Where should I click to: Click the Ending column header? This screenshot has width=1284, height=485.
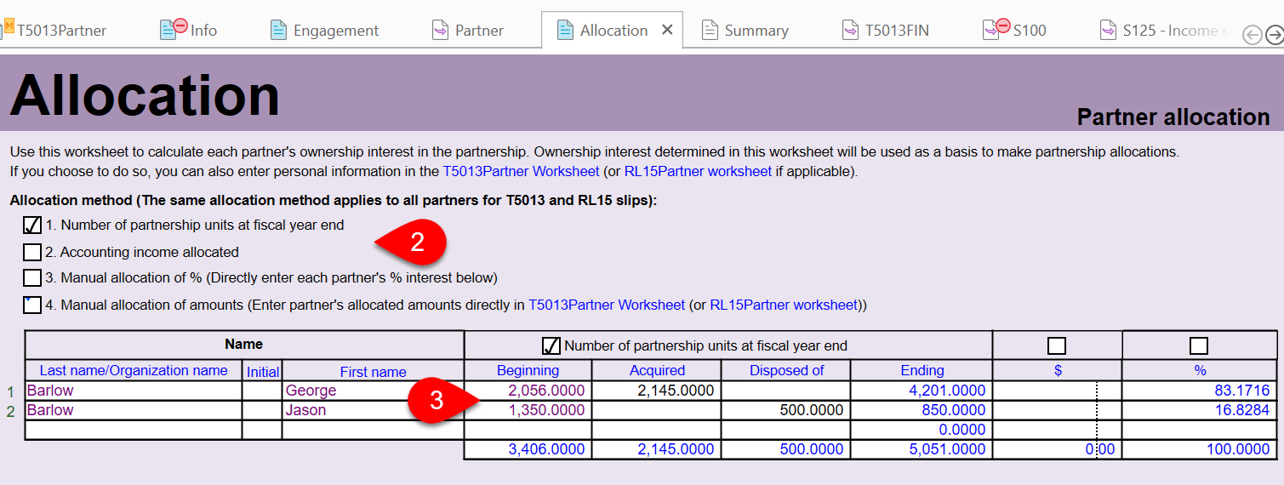click(x=922, y=370)
